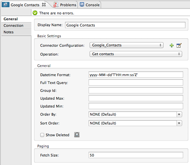Click the 'Datetime Format:' label
This screenshot has width=190, height=165.
coord(55,75)
